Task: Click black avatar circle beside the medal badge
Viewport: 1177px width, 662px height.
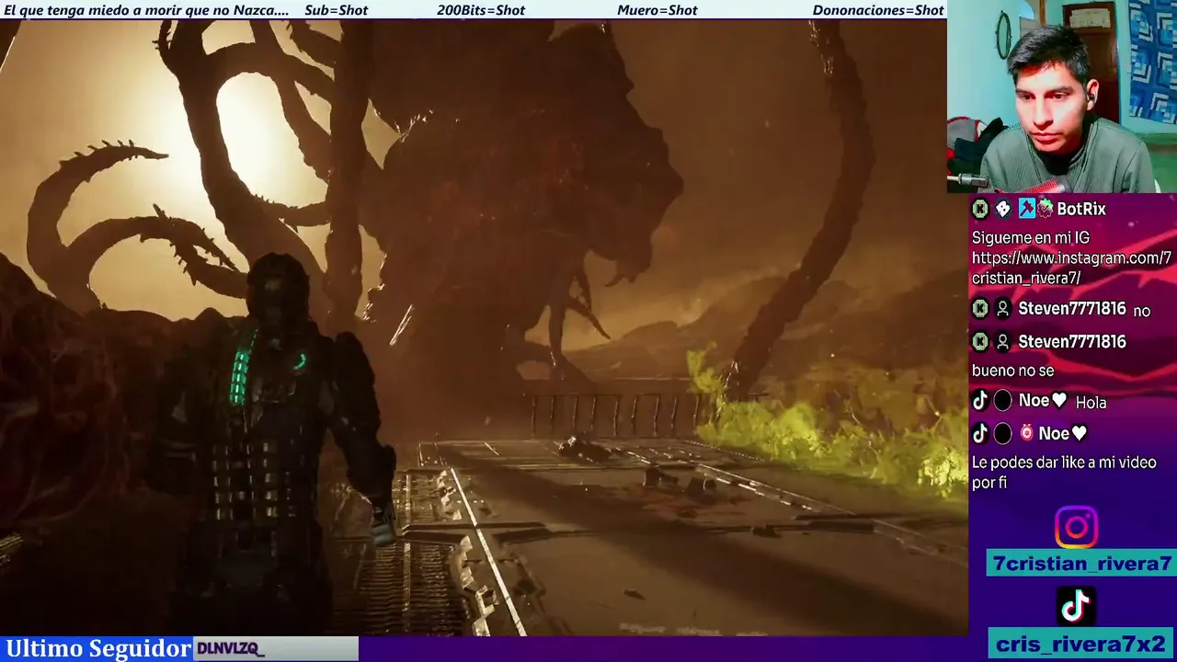Action: pyautogui.click(x=1003, y=433)
